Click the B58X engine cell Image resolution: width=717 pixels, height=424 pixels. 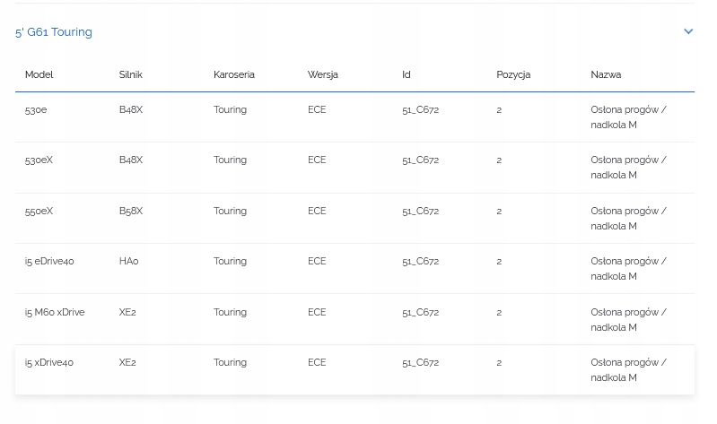tap(131, 211)
